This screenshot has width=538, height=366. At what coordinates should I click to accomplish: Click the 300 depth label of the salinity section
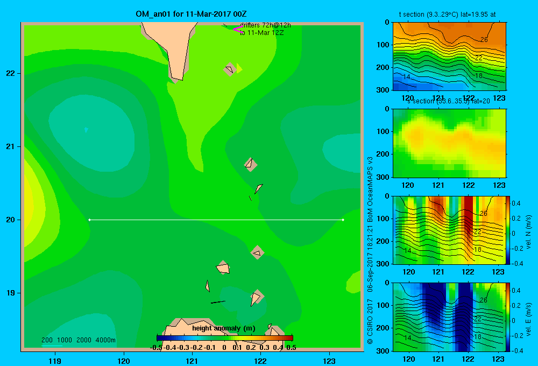click(384, 177)
